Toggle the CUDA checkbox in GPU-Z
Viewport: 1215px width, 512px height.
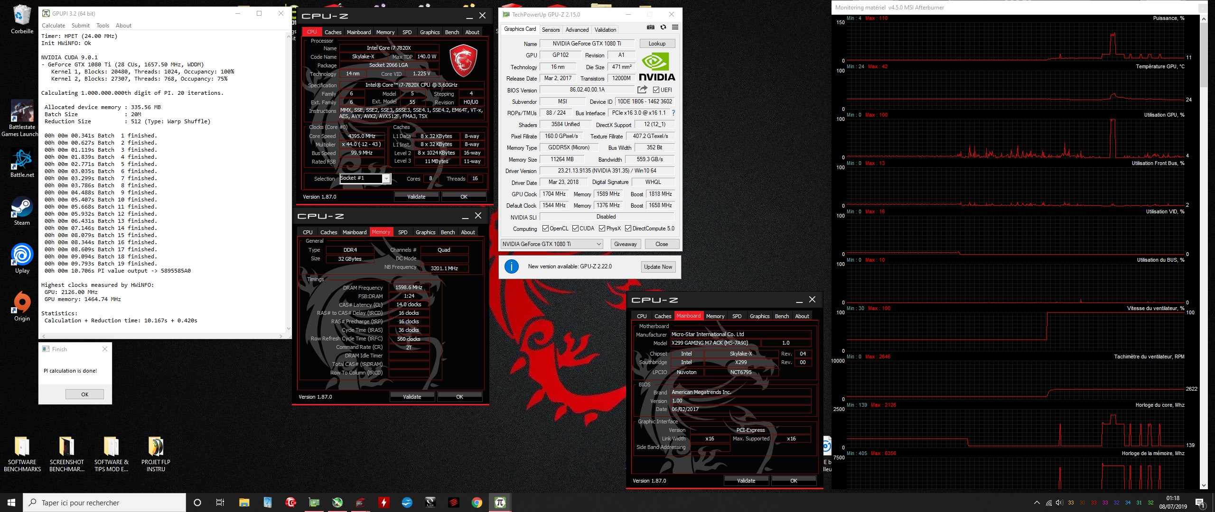coord(575,229)
